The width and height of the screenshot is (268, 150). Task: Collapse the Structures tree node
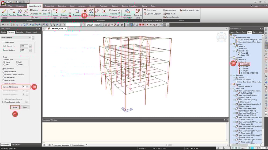click(231, 44)
